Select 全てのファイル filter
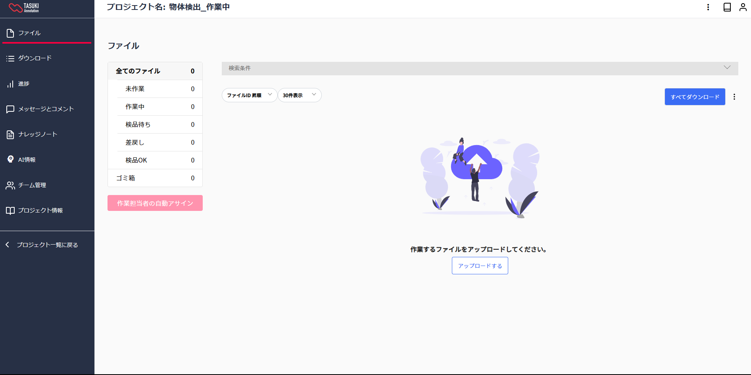Image resolution: width=751 pixels, height=375 pixels. tap(155, 71)
